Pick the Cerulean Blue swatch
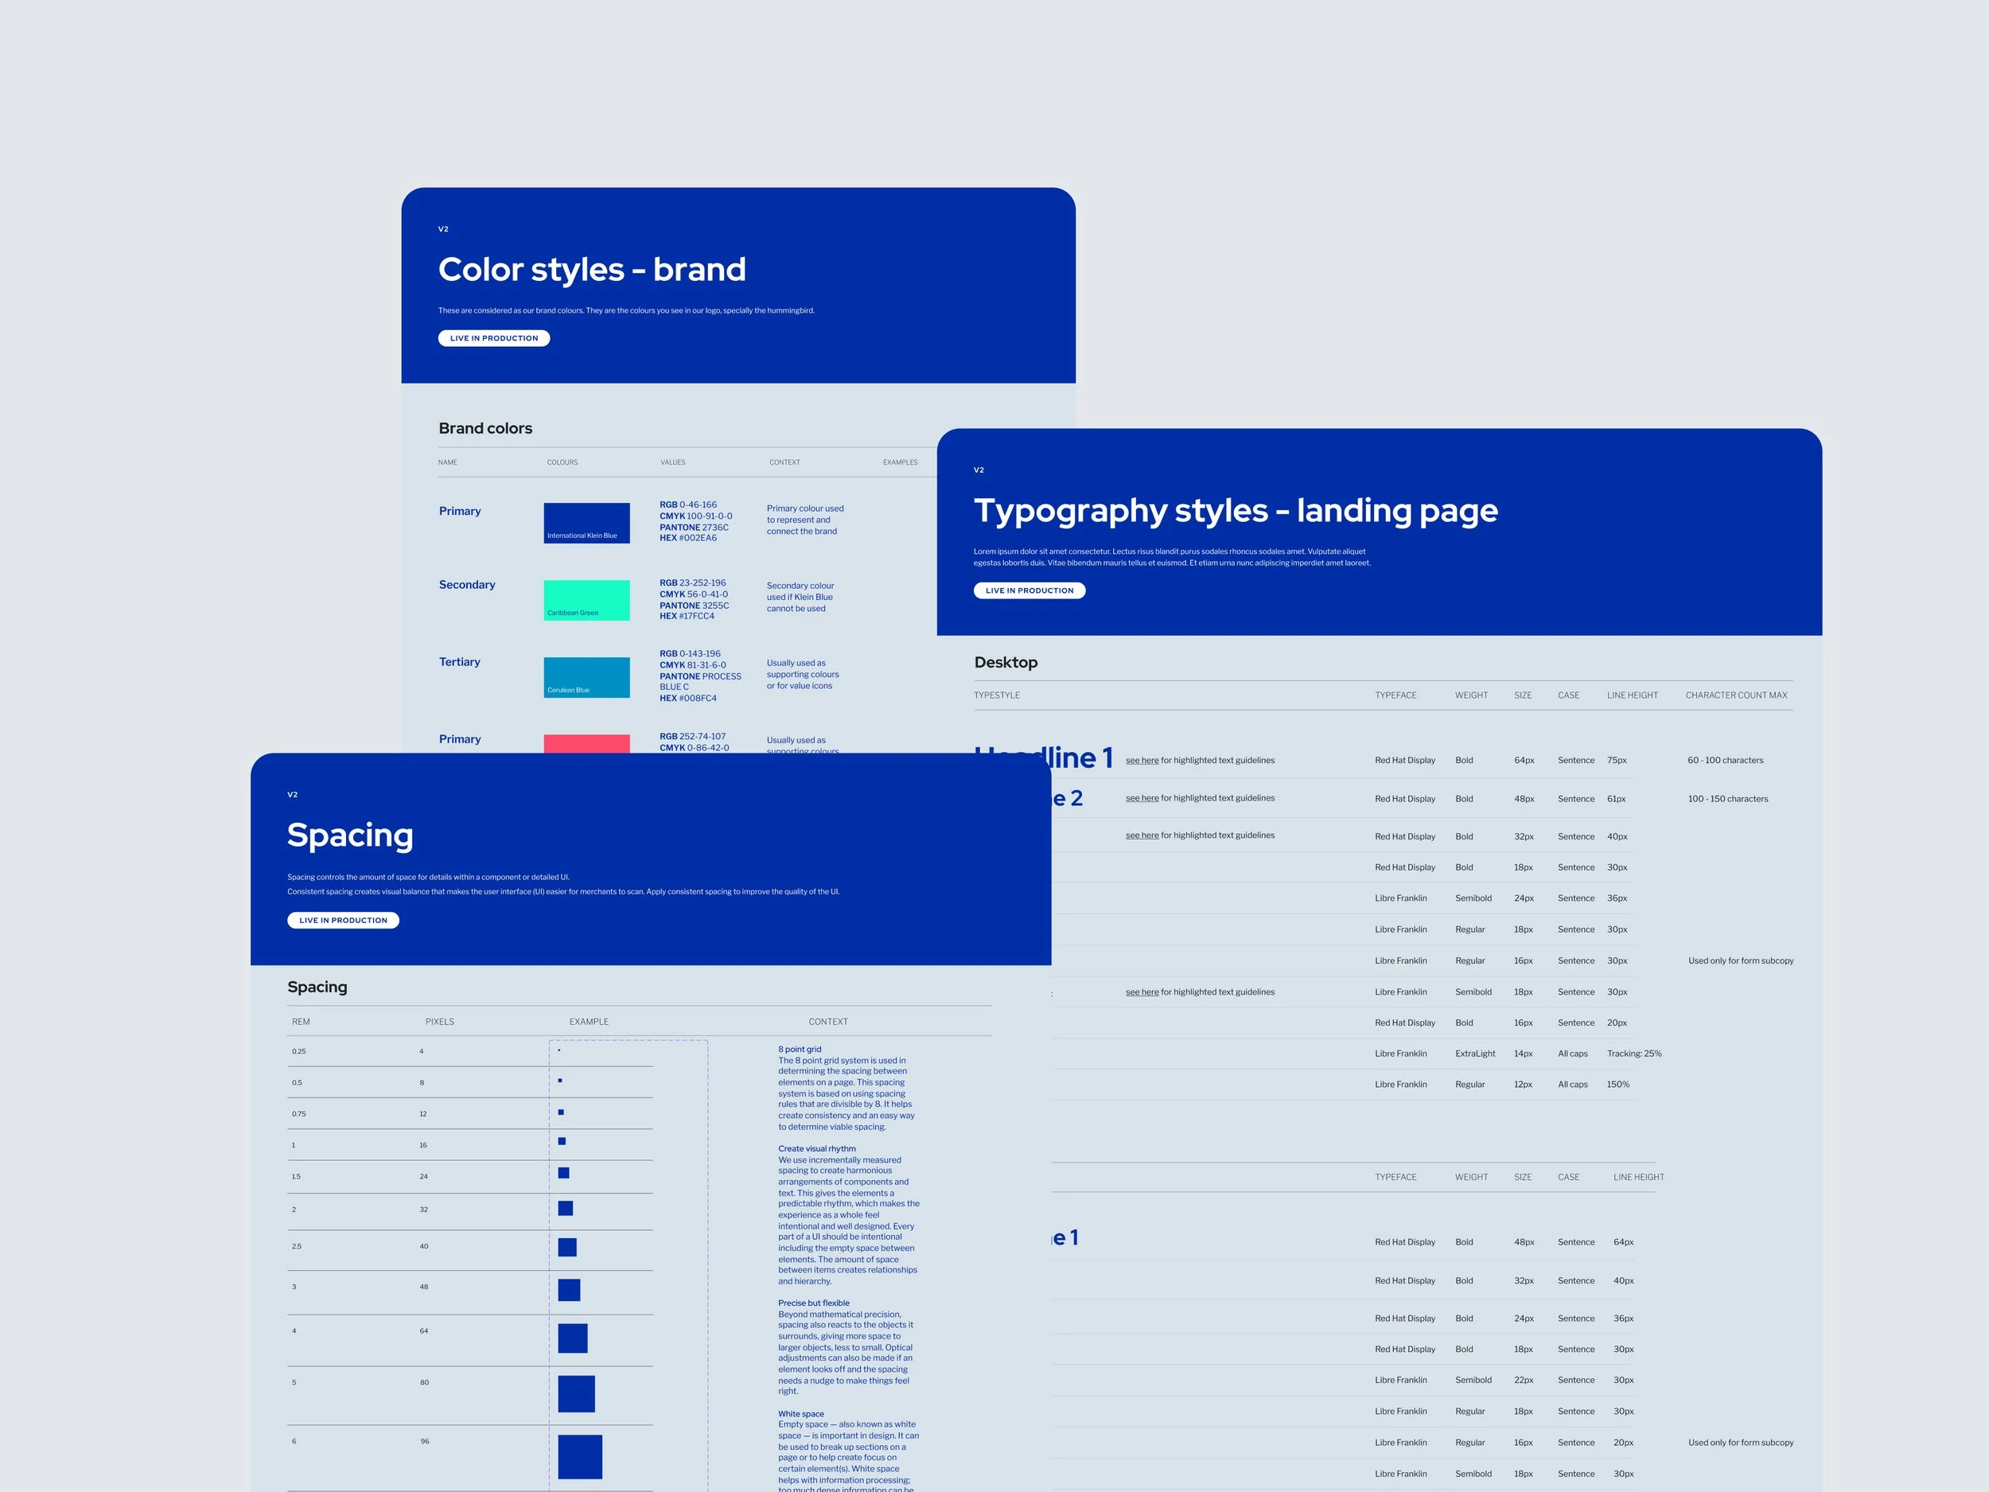Viewport: 1989px width, 1492px height. point(586,677)
